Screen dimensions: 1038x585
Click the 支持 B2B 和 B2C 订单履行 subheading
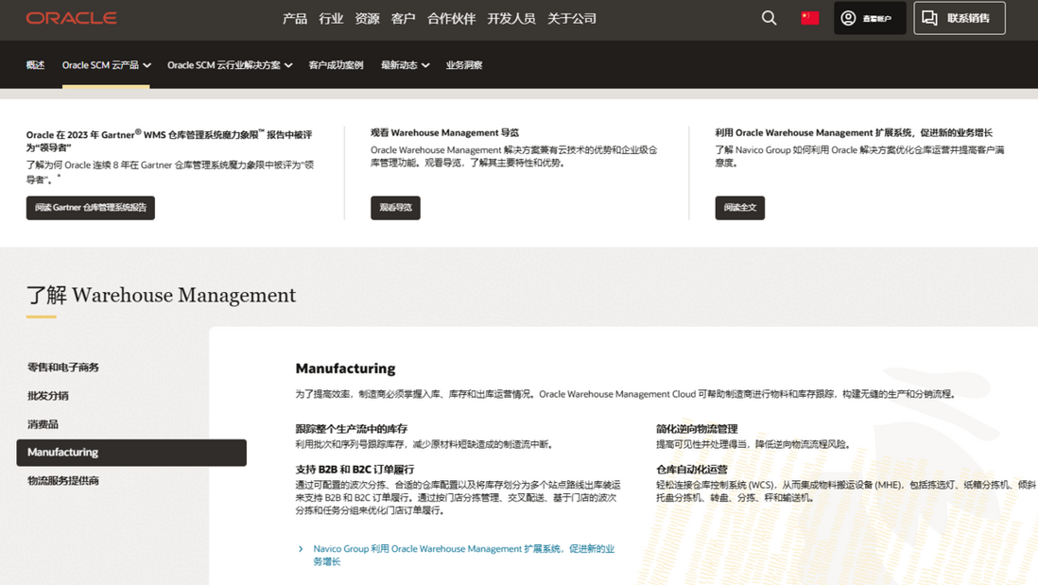[355, 469]
